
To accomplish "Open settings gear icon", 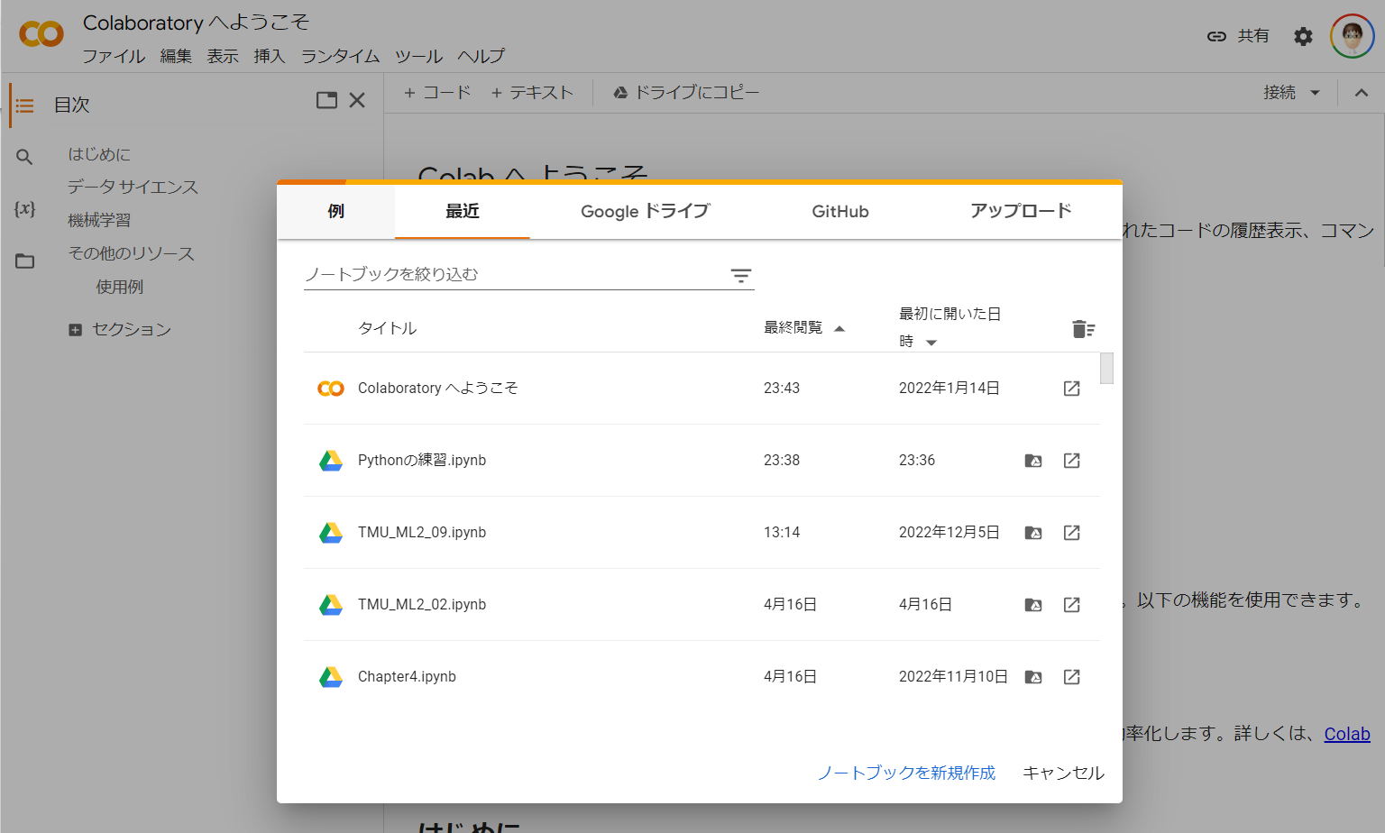I will point(1303,36).
